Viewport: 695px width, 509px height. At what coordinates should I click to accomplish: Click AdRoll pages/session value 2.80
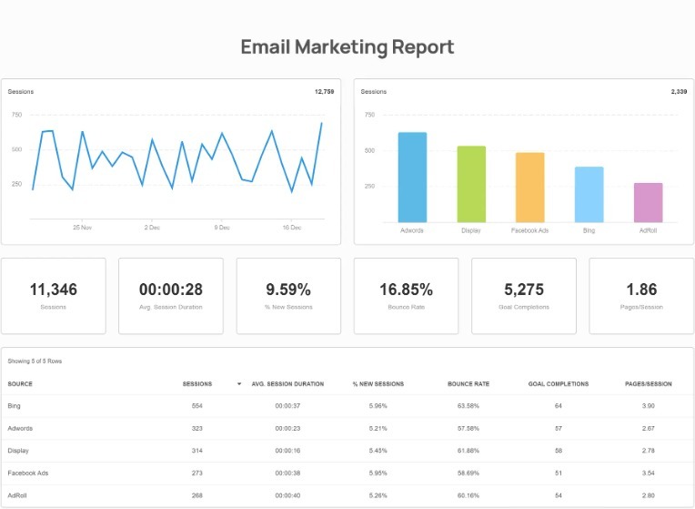point(649,495)
